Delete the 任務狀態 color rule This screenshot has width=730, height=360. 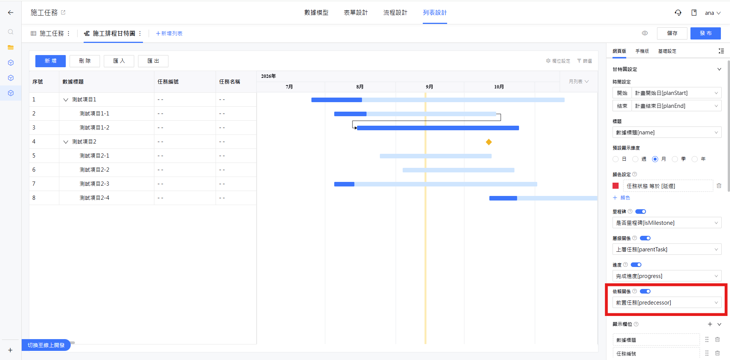point(719,186)
